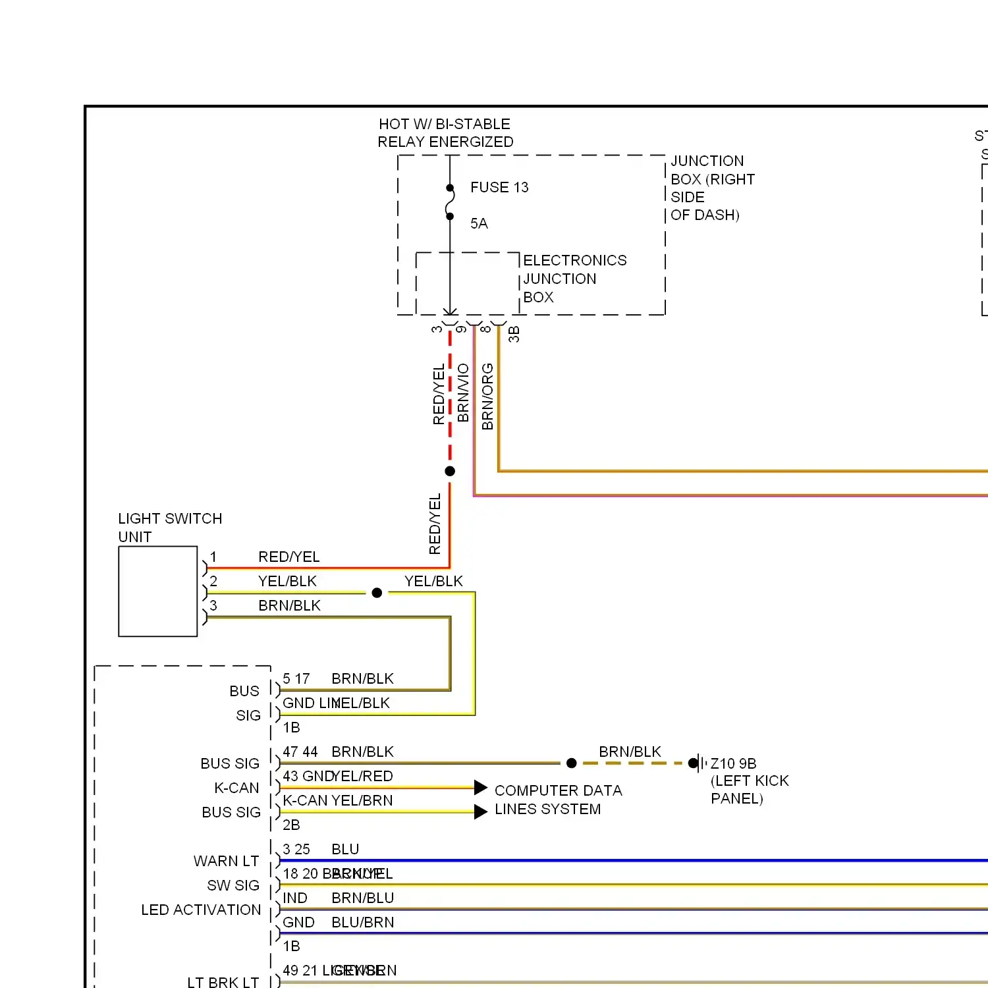
Task: Click the "5 17" pin numbers
Action: pyautogui.click(x=296, y=679)
